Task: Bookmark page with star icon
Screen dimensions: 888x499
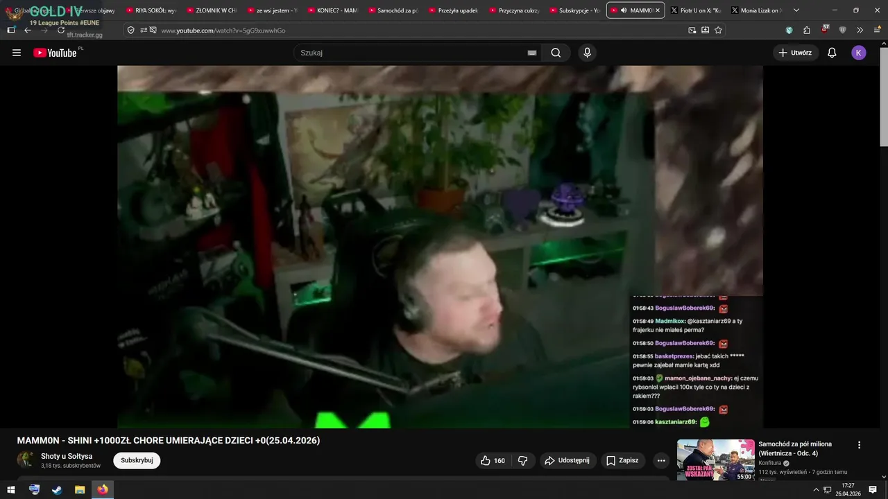Action: tap(718, 30)
